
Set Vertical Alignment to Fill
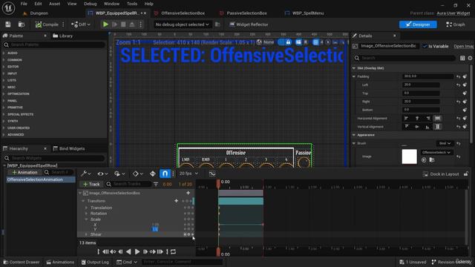(437, 127)
